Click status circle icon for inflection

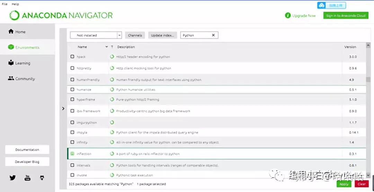coord(112,154)
